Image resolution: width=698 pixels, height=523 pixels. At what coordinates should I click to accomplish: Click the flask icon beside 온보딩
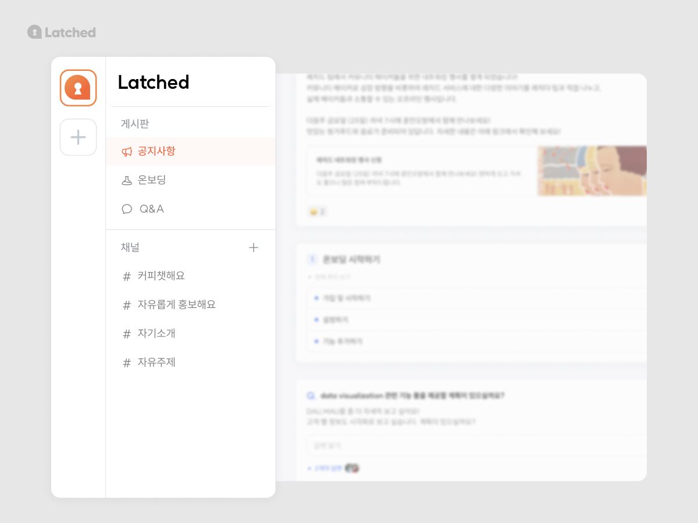pyautogui.click(x=127, y=180)
